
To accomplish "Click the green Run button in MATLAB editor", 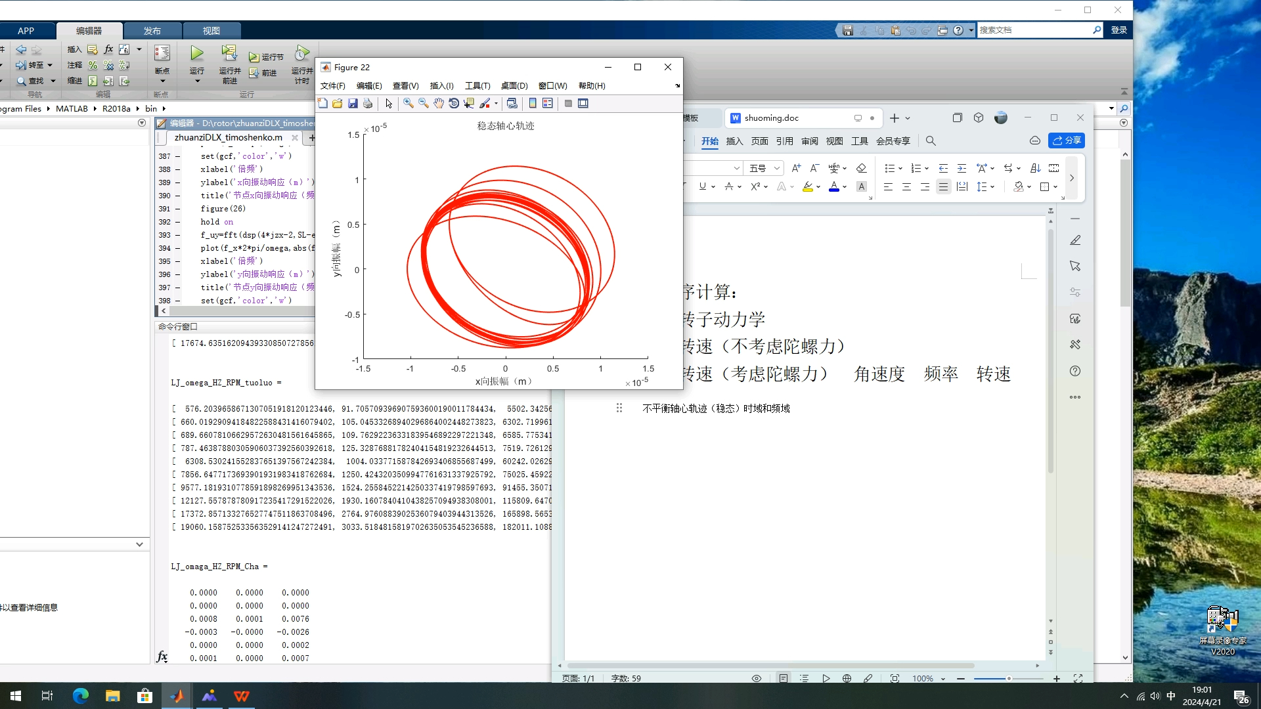I will coord(196,53).
